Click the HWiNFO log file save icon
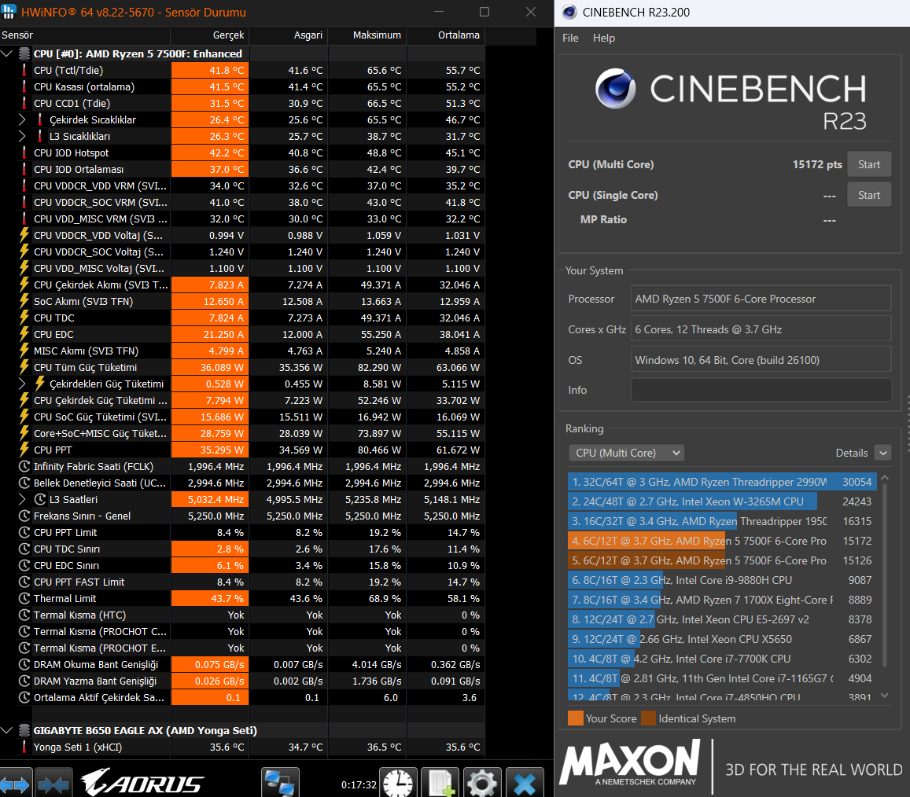The width and height of the screenshot is (910, 797). pos(440,784)
